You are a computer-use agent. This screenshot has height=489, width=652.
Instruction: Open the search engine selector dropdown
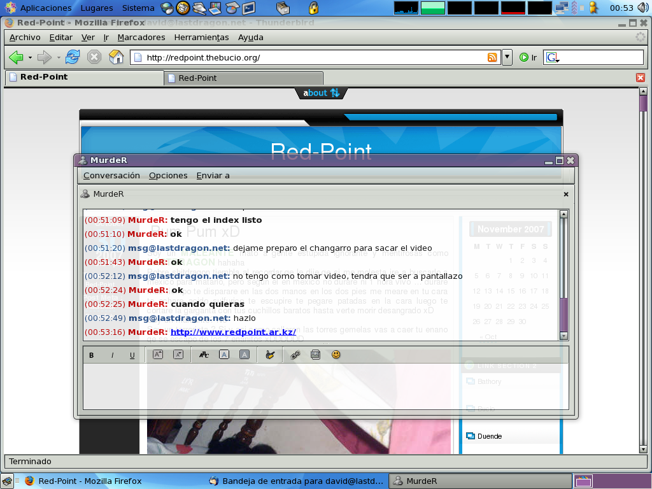tap(551, 57)
